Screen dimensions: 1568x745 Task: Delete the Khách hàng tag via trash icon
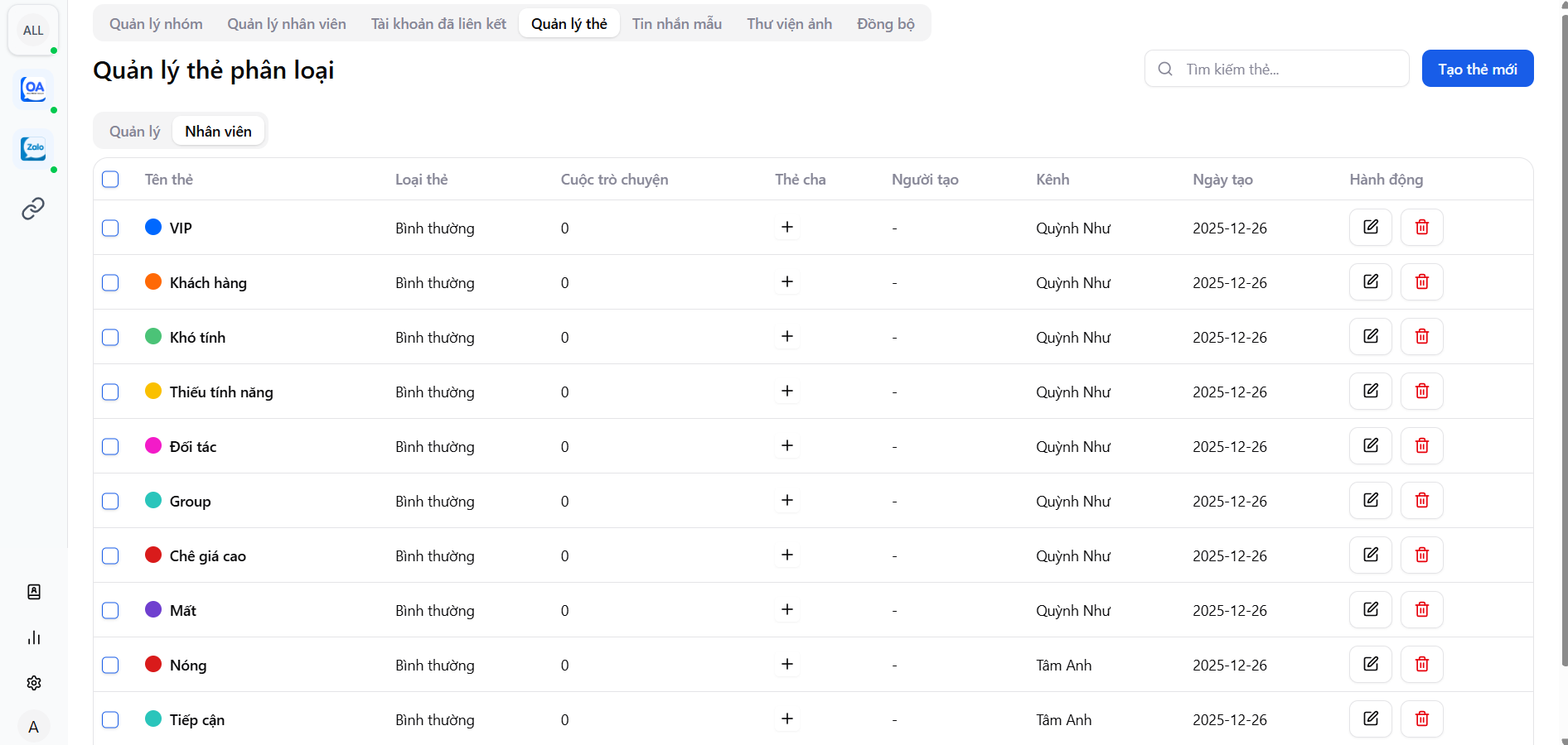coord(1421,282)
